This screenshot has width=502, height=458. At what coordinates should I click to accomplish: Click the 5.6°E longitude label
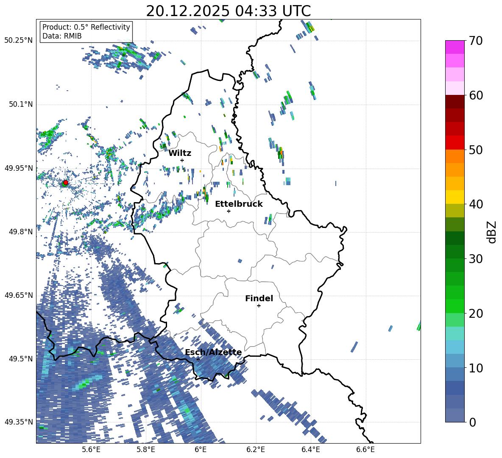click(91, 450)
